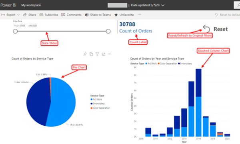This screenshot has width=240, height=144.
Task: Click the Reset undo arrow icon
Action: point(206,29)
